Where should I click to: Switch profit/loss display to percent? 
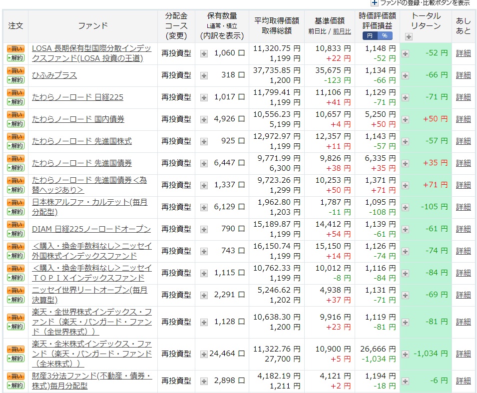pyautogui.click(x=385, y=36)
